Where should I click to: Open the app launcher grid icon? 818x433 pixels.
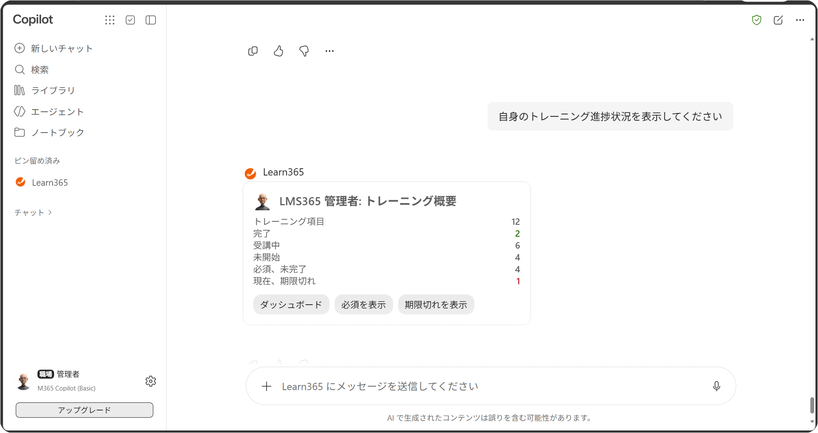pyautogui.click(x=110, y=20)
